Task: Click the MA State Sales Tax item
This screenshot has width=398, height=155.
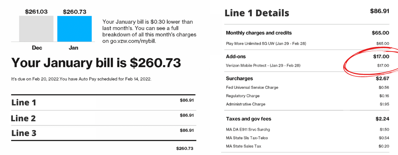Action: pyautogui.click(x=243, y=146)
